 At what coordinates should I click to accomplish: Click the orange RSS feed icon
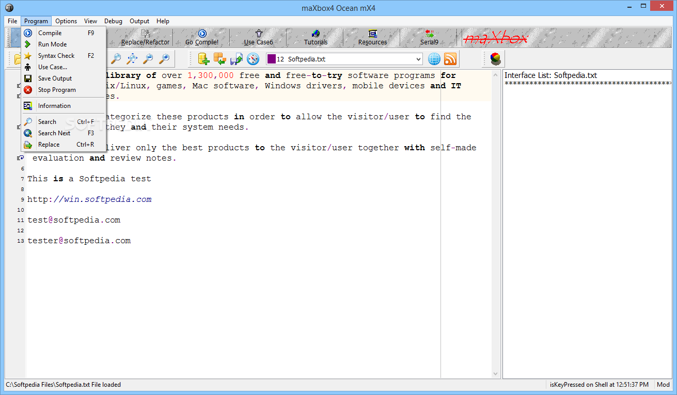click(x=450, y=59)
